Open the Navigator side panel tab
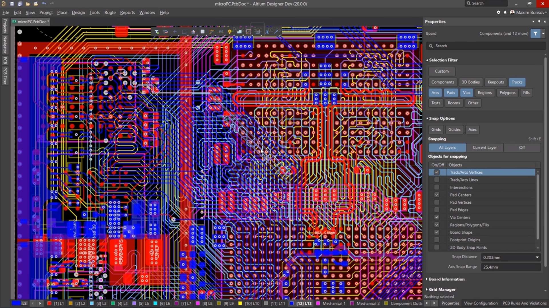The image size is (549, 308). tap(5, 45)
